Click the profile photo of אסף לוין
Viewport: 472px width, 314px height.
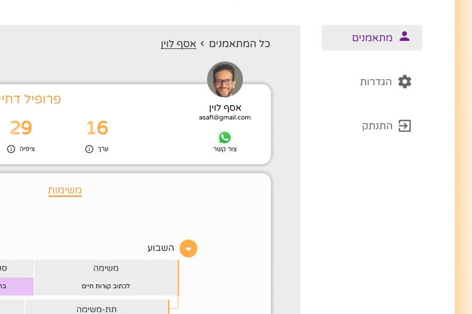[225, 80]
